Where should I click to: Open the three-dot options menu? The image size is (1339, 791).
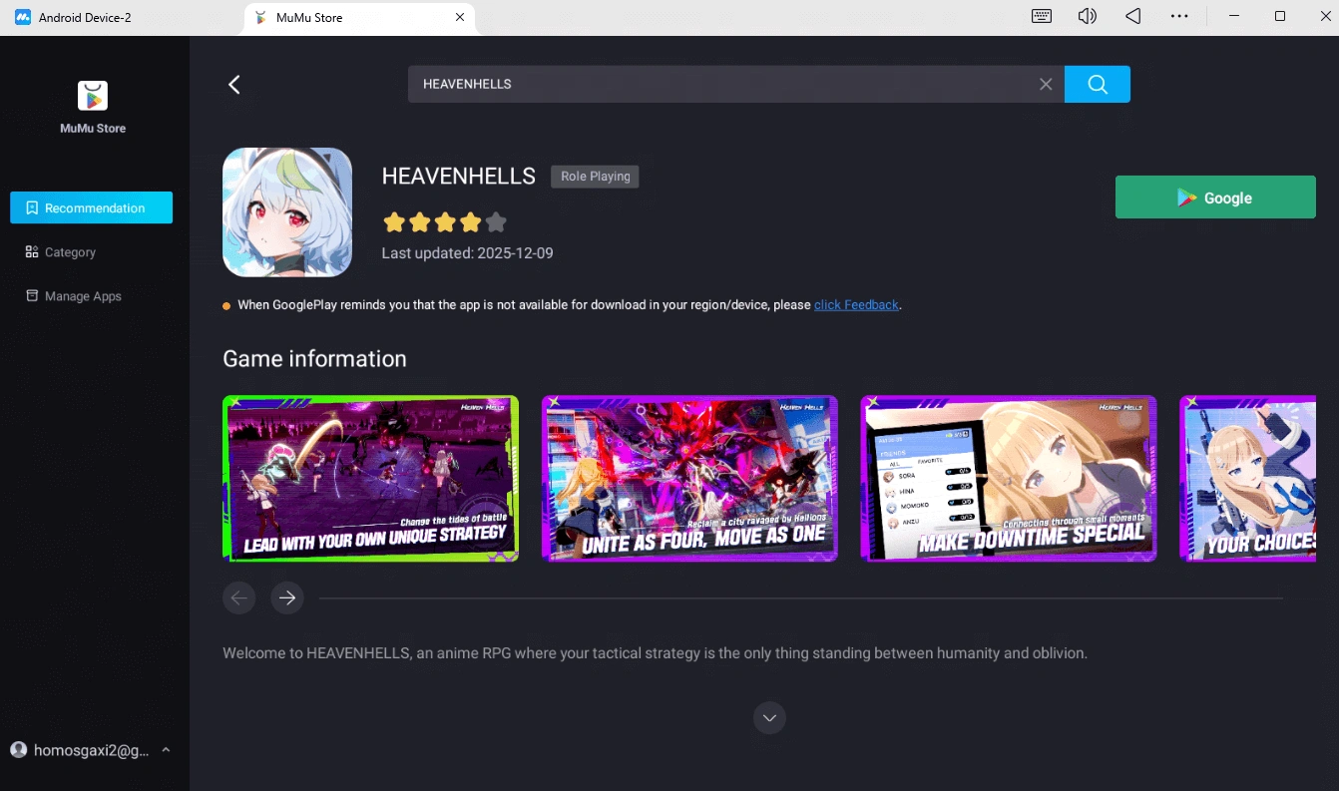(1179, 16)
